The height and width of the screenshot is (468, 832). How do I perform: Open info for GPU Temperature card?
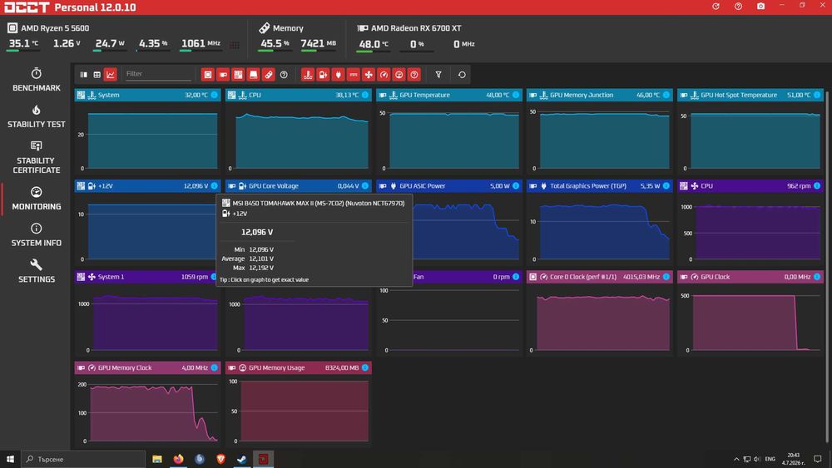click(x=516, y=95)
